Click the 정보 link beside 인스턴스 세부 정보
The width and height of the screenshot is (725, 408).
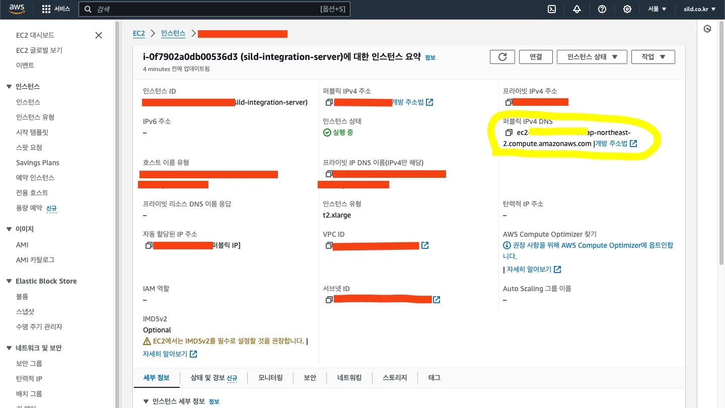pyautogui.click(x=214, y=402)
